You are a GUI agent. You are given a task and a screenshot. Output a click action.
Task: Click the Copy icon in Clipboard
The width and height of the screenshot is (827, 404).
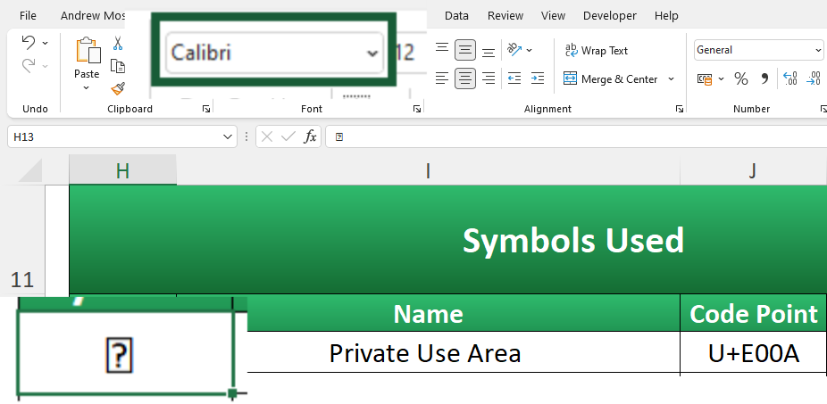tap(118, 66)
